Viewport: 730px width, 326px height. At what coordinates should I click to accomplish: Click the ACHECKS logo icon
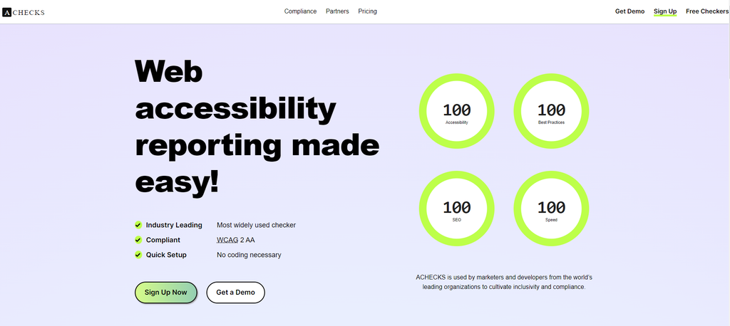(x=7, y=12)
